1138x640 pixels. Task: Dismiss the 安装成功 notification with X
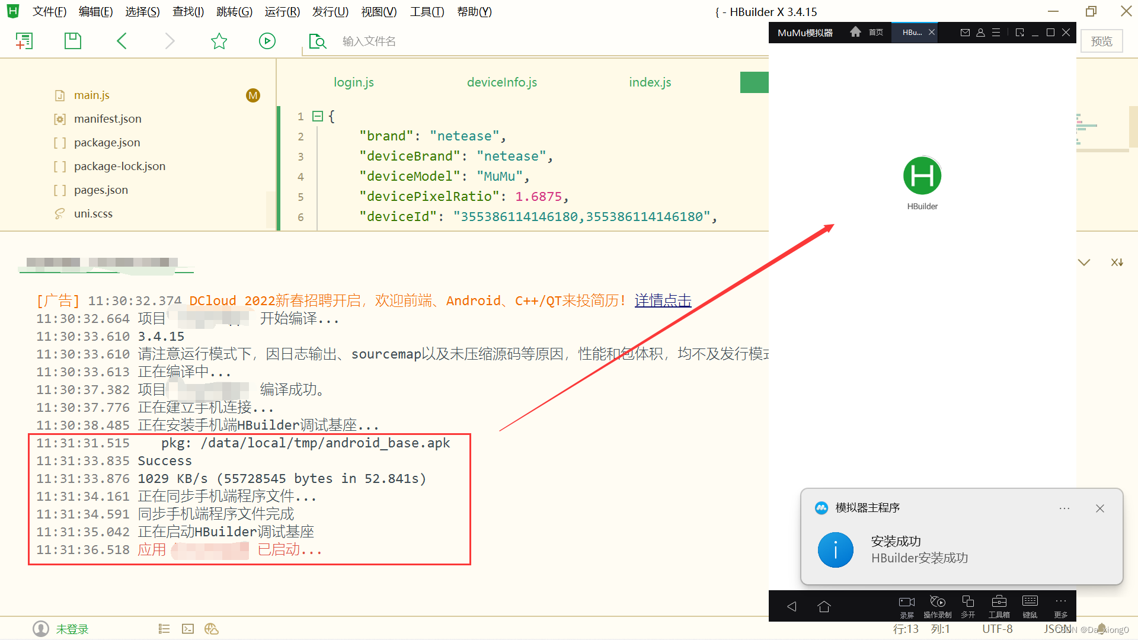(x=1100, y=508)
